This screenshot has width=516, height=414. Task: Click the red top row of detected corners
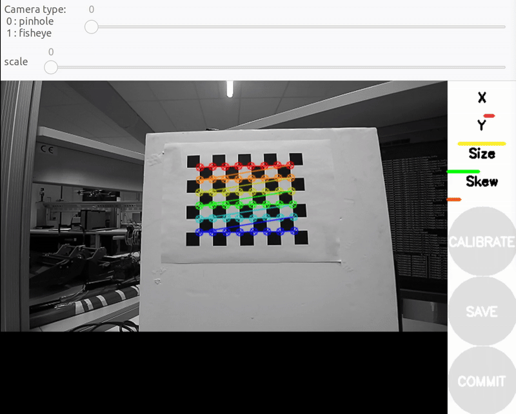click(x=245, y=166)
